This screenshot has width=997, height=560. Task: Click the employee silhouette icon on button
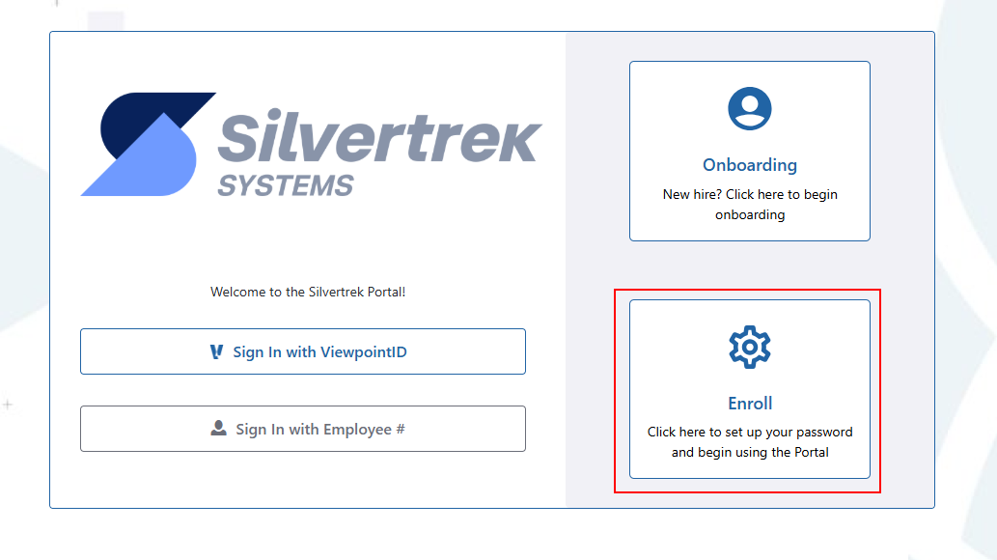coord(218,429)
